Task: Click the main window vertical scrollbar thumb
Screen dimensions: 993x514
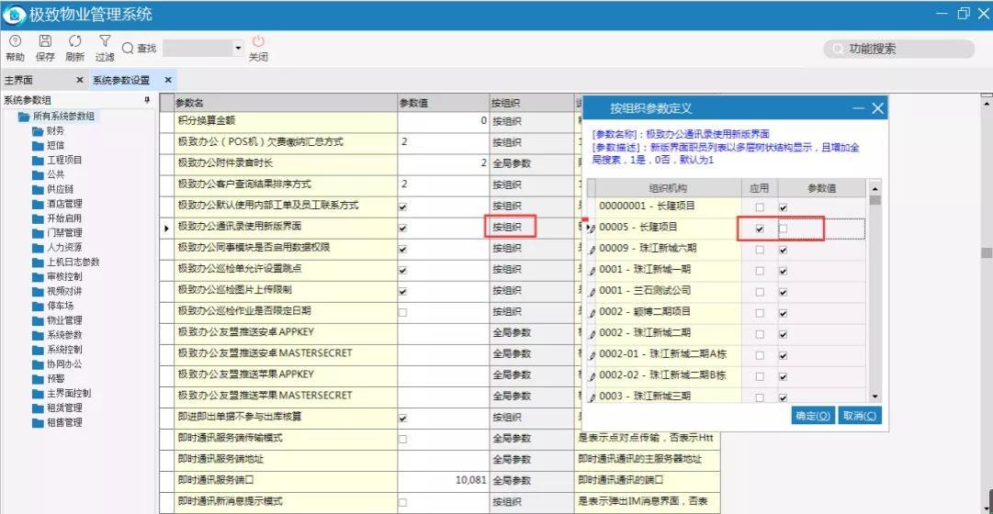Action: tap(986, 252)
